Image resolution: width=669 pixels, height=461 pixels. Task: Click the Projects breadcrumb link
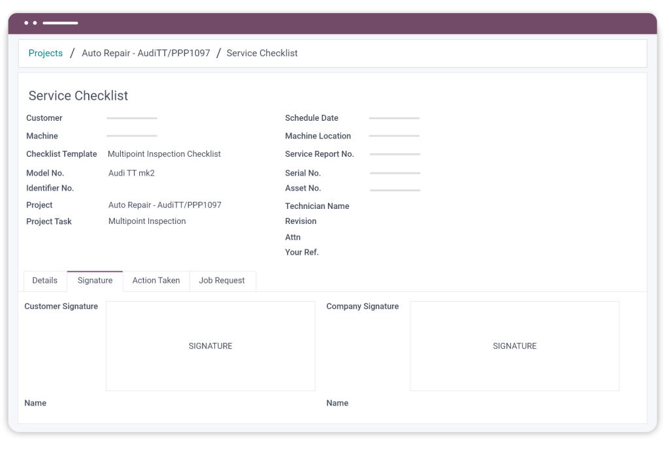(x=46, y=54)
